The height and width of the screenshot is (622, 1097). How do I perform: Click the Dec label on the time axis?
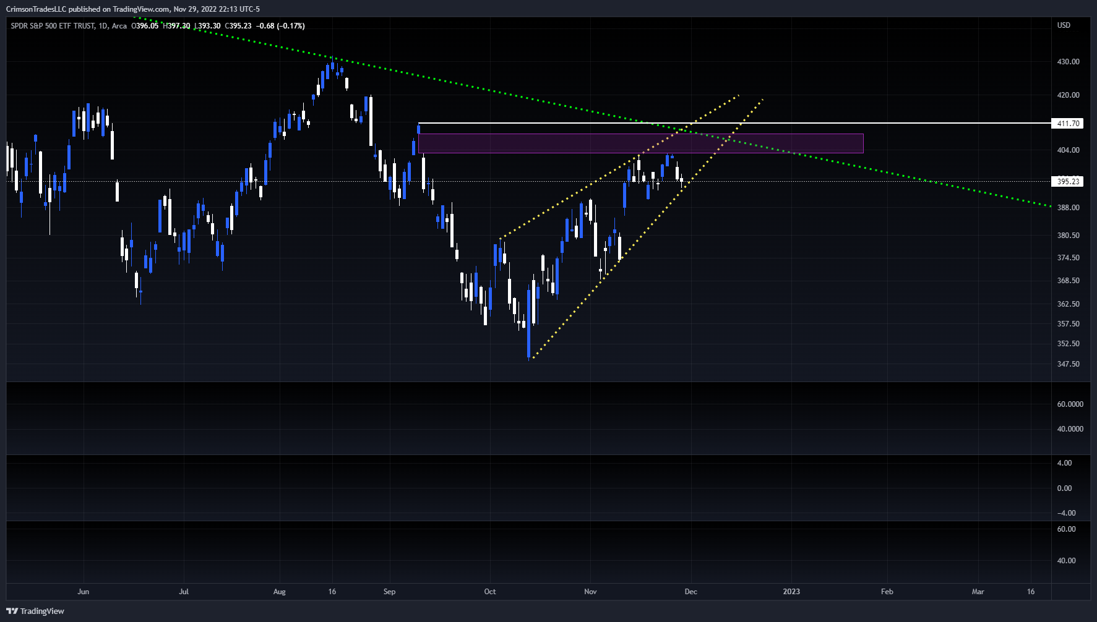691,592
